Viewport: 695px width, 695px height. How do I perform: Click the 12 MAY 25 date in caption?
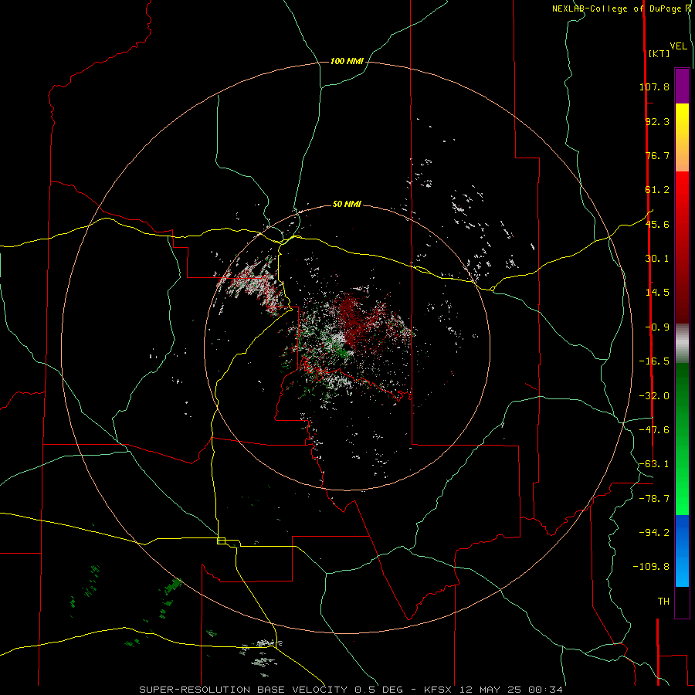[490, 690]
